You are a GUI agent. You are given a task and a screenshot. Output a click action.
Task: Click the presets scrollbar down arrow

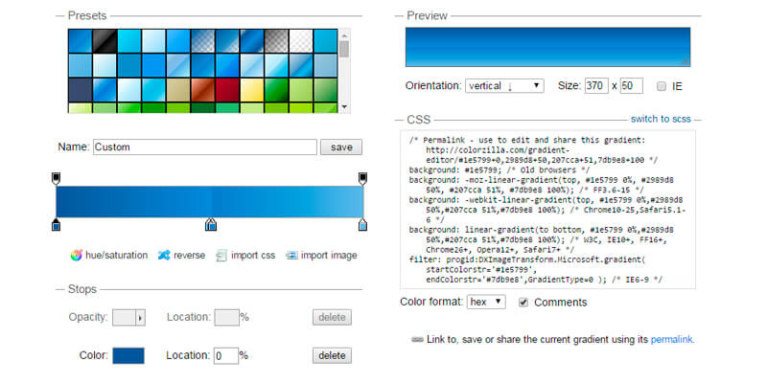click(x=344, y=106)
